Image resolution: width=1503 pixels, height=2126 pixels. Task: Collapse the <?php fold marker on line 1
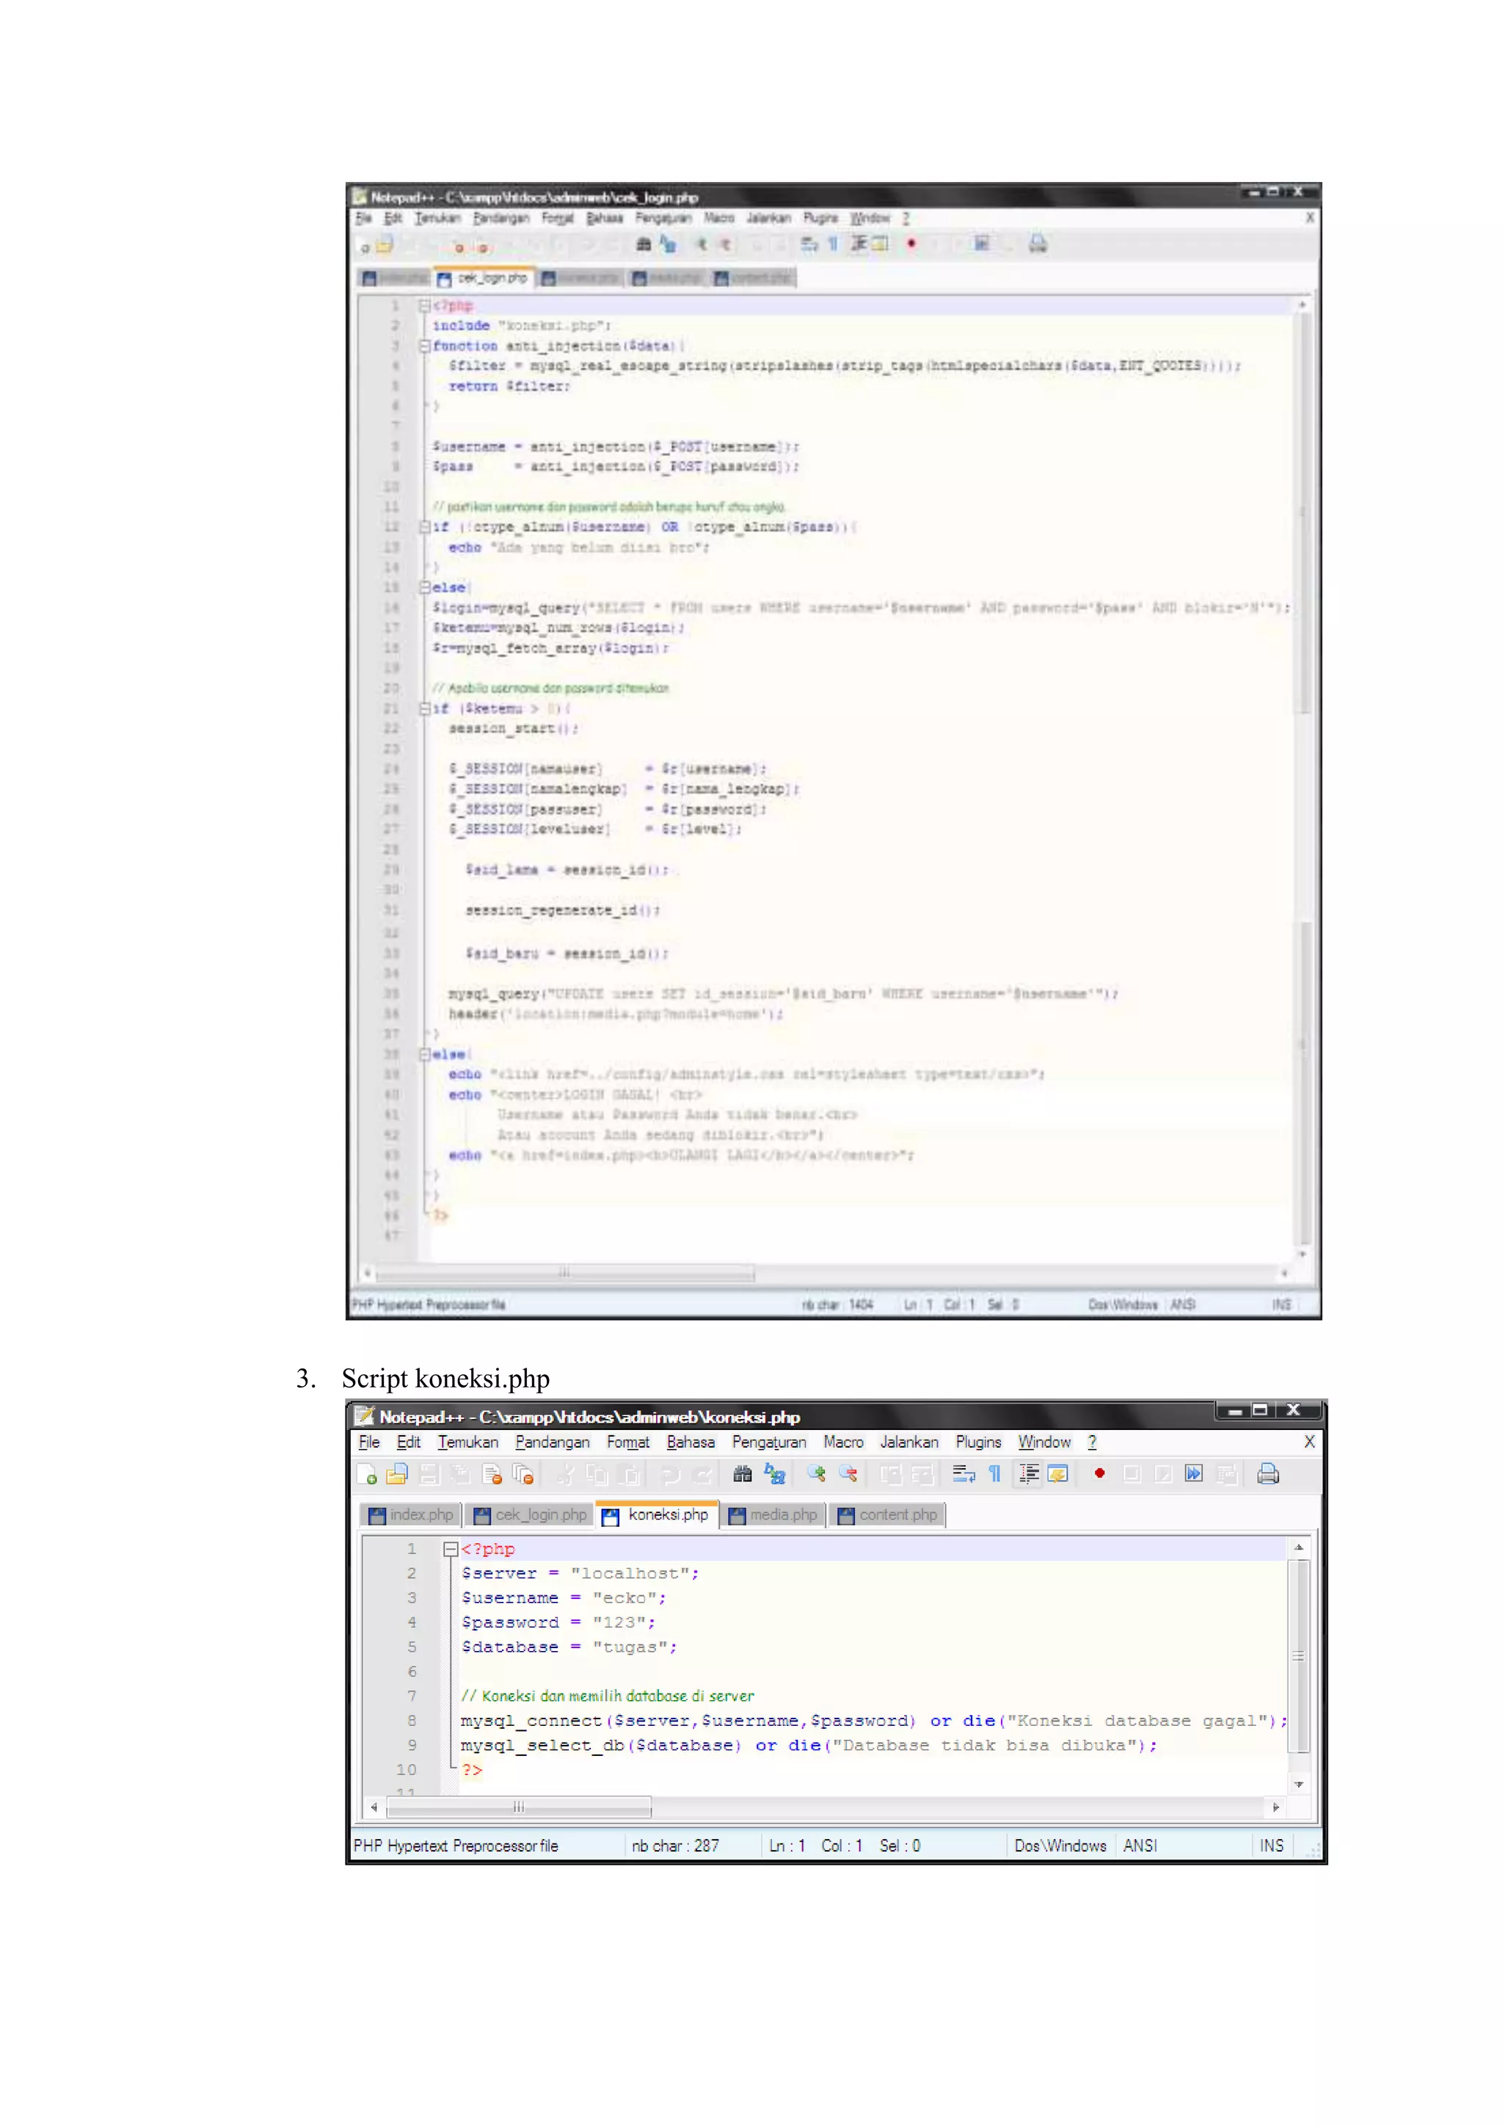click(x=450, y=1549)
